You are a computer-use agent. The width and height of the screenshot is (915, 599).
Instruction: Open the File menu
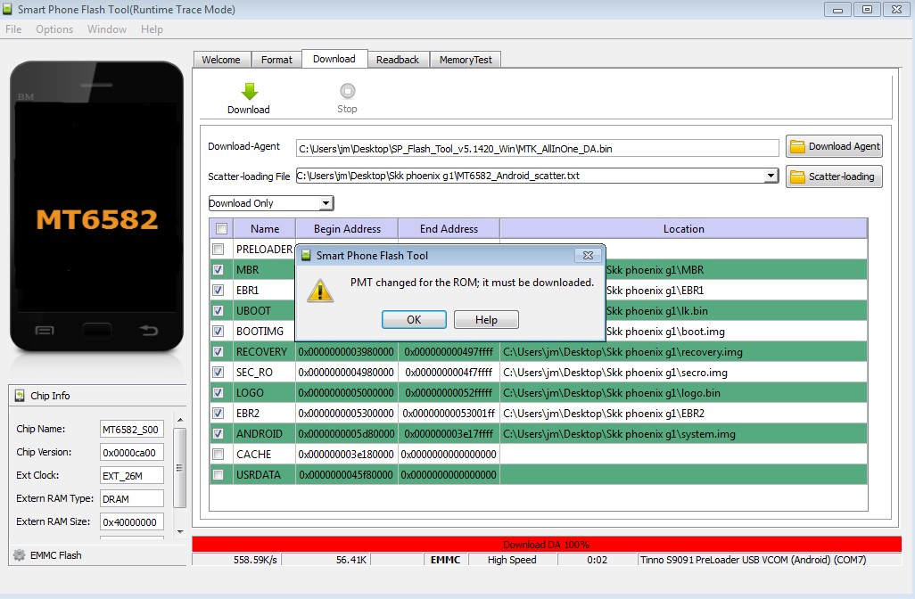pos(12,29)
